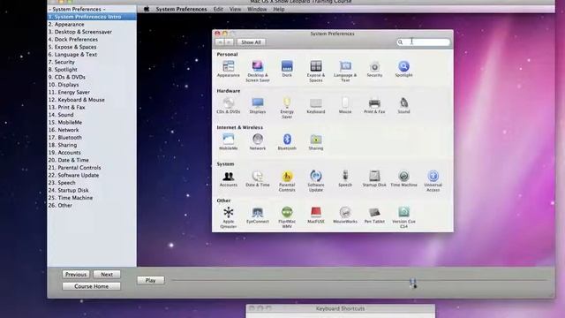Open the Spotlight preference icon
The image size is (565, 318).
403,67
